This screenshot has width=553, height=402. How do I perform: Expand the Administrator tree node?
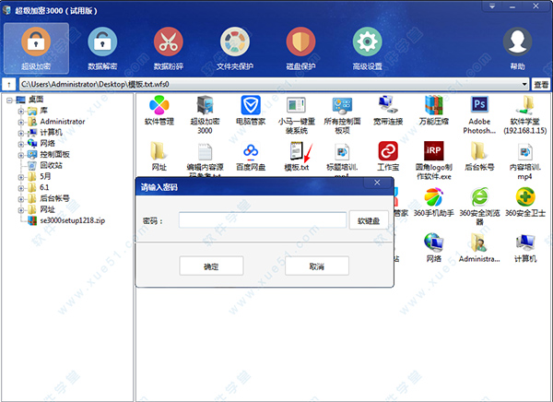[20, 122]
